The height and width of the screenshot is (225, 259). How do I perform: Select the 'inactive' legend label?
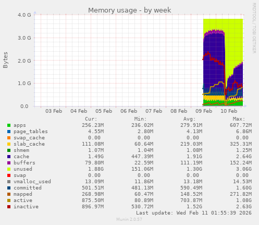pos(26,207)
